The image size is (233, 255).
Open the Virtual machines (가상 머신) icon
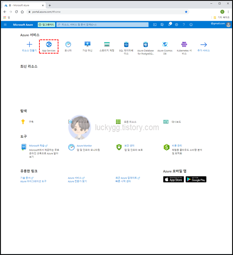point(87,44)
